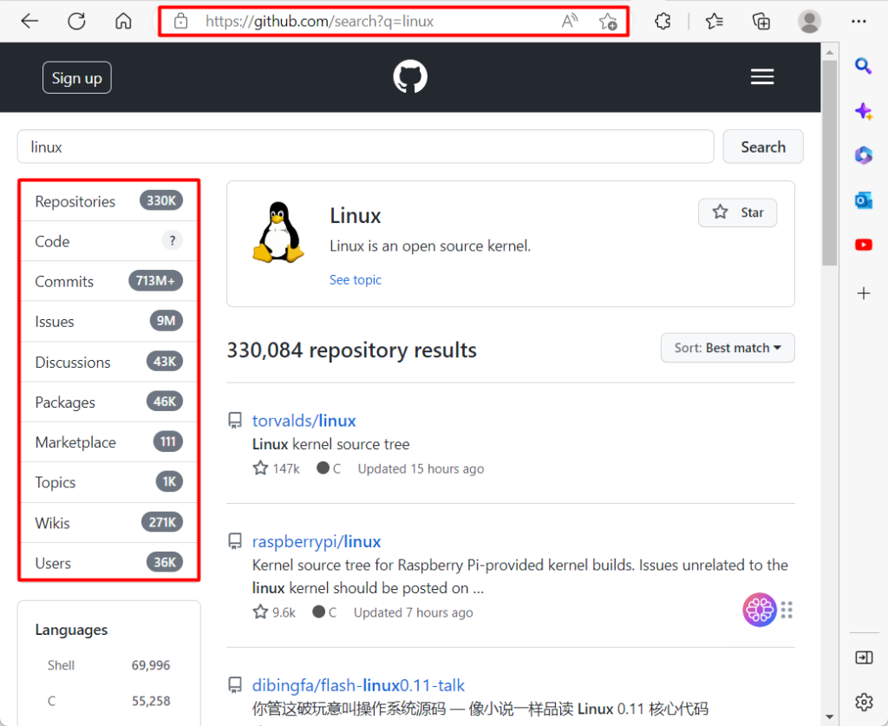Filter results by Shell language
This screenshot has height=726, width=888.
[x=108, y=665]
